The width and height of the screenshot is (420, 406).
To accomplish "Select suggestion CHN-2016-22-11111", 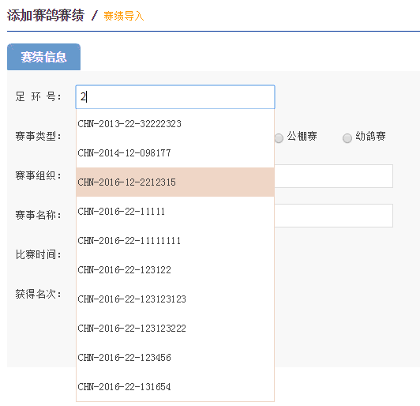I will coord(175,212).
